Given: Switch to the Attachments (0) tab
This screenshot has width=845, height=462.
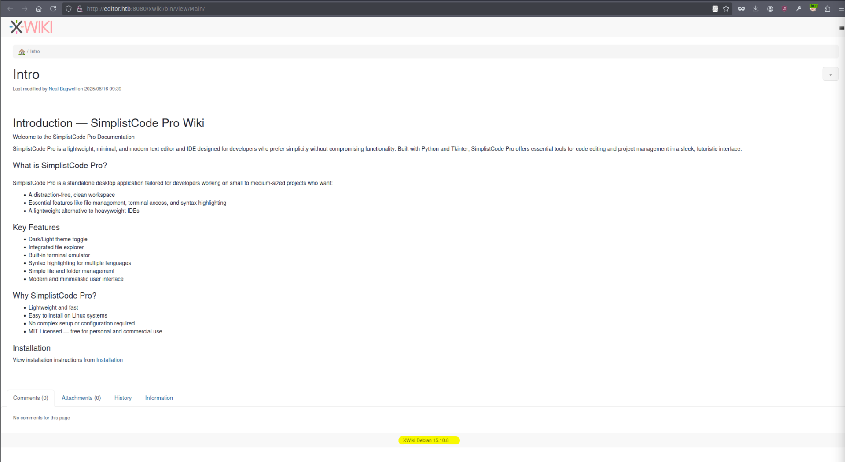Looking at the screenshot, I should point(81,398).
